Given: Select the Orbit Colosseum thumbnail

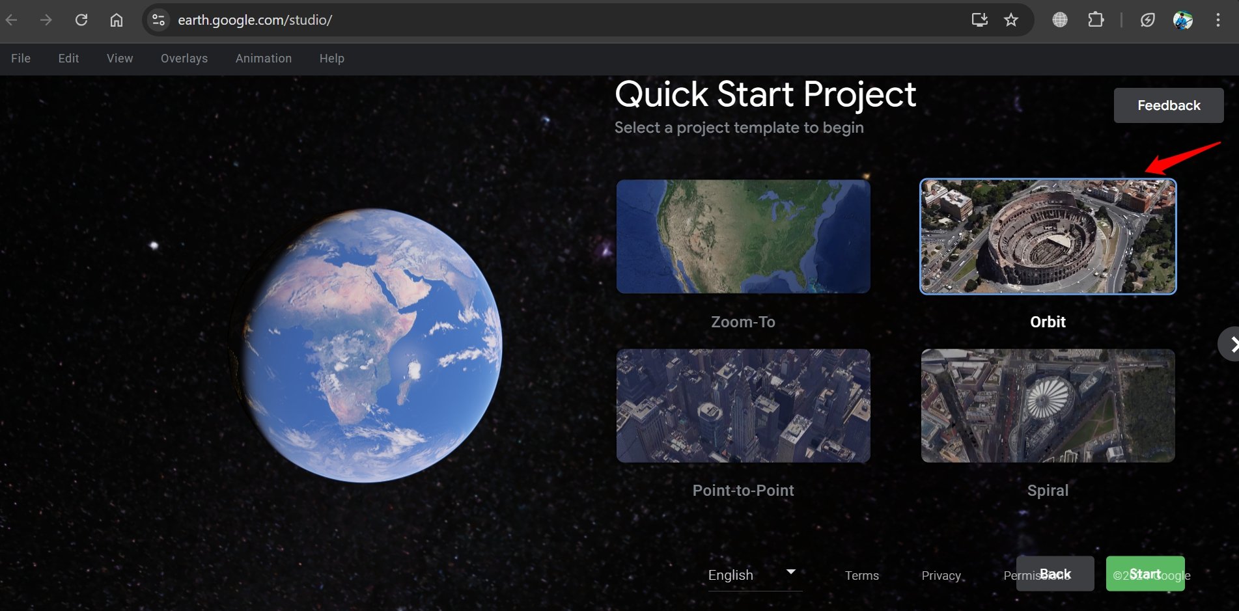Looking at the screenshot, I should point(1048,237).
